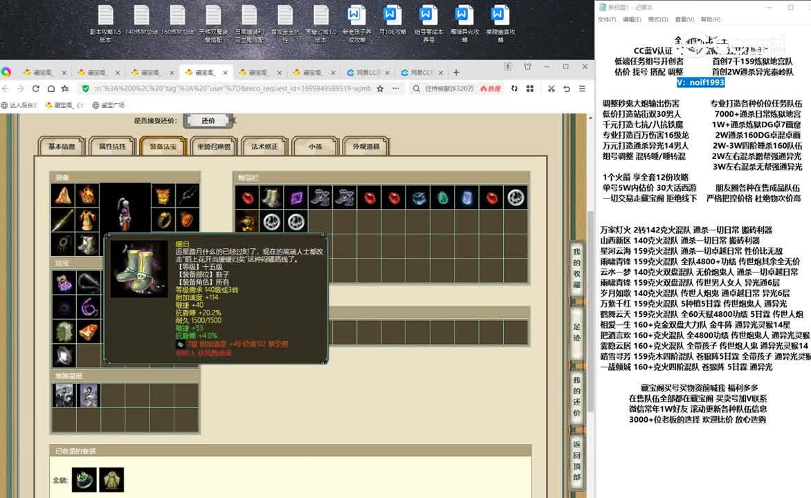Open a new browser tab
The height and width of the screenshot is (498, 811).
pos(456,73)
